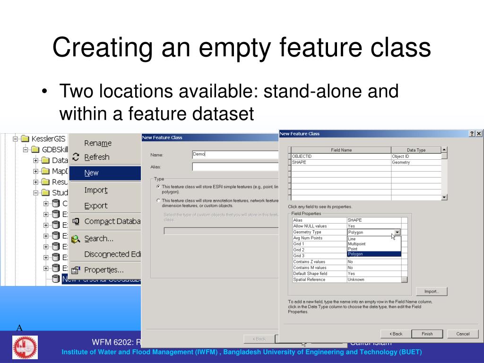Select the ESRI simple features radio option
This screenshot has width=484, height=363.
point(158,187)
